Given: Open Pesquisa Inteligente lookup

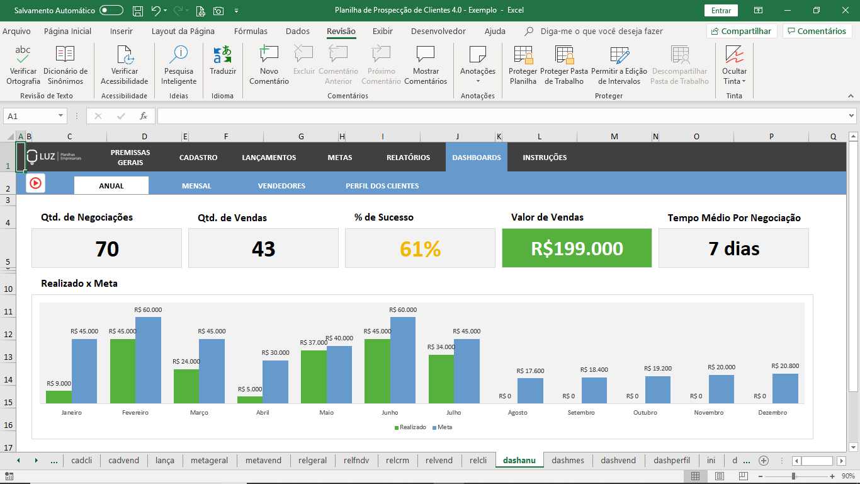Looking at the screenshot, I should point(179,65).
